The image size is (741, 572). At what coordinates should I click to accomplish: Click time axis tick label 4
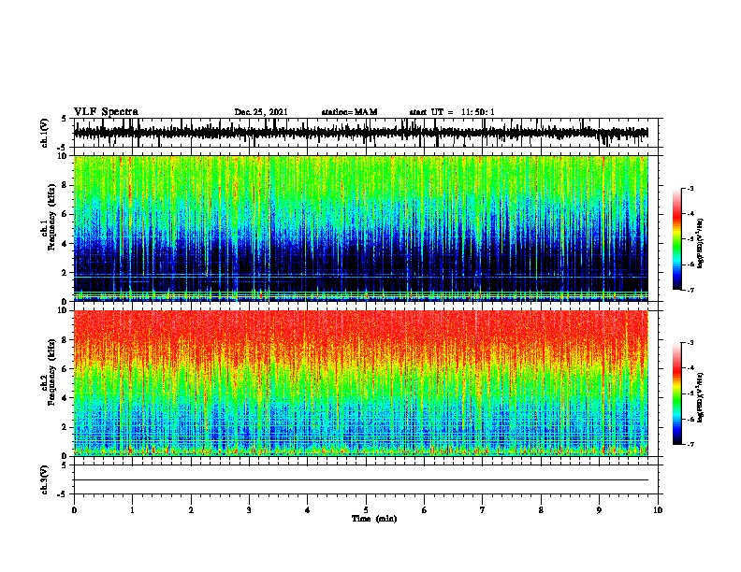point(308,510)
